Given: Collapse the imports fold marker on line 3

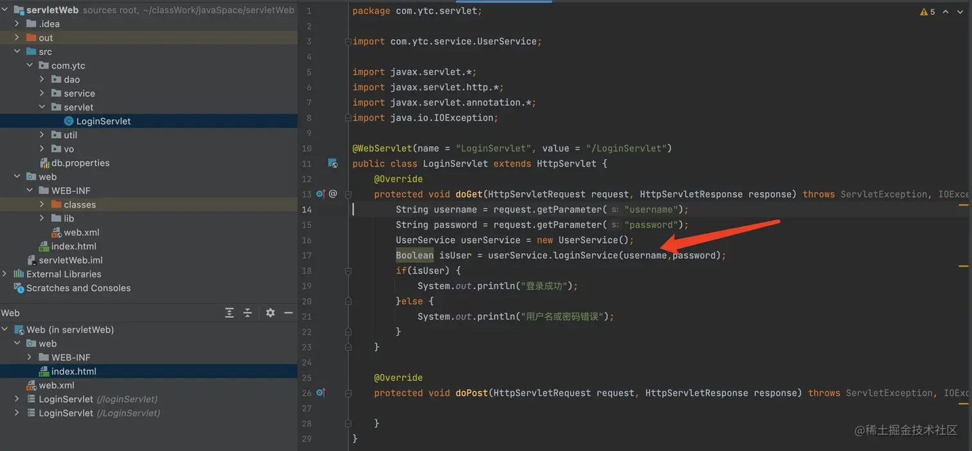Looking at the screenshot, I should (348, 41).
